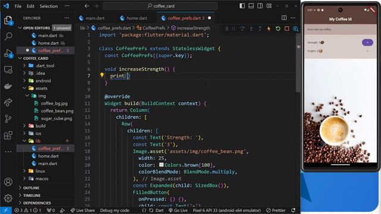
Task: Open Explorer panel more actions menu
Action: pos(67,18)
